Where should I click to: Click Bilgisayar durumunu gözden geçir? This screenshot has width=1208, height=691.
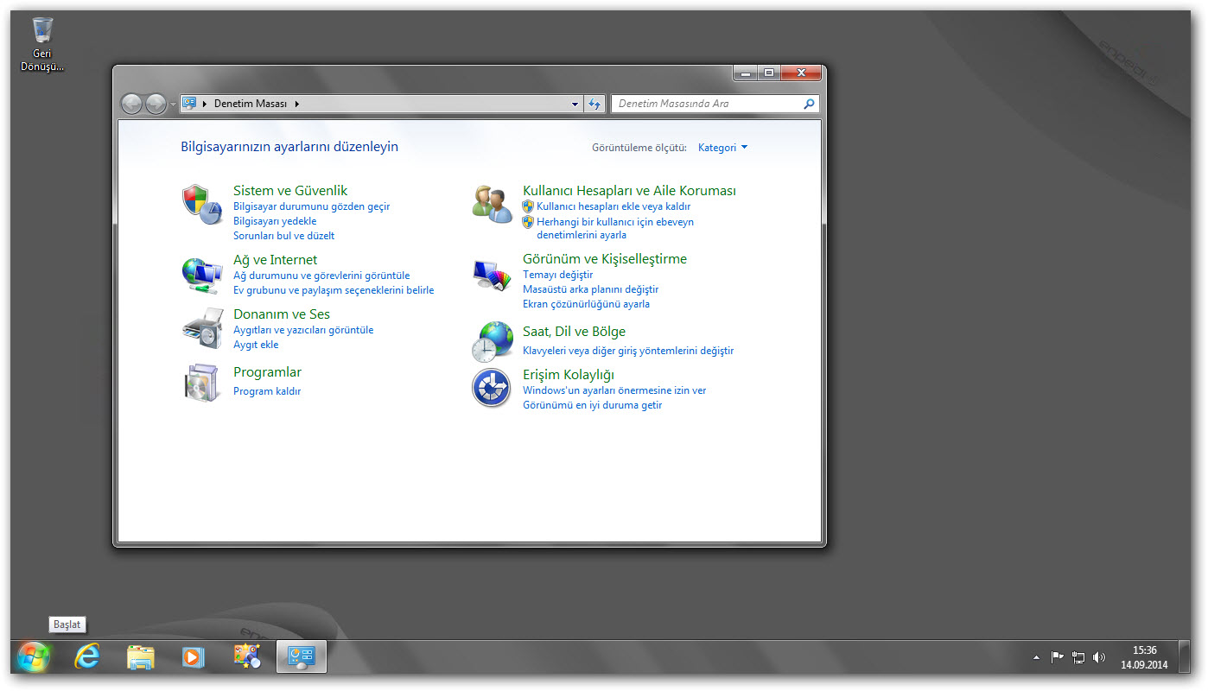311,206
